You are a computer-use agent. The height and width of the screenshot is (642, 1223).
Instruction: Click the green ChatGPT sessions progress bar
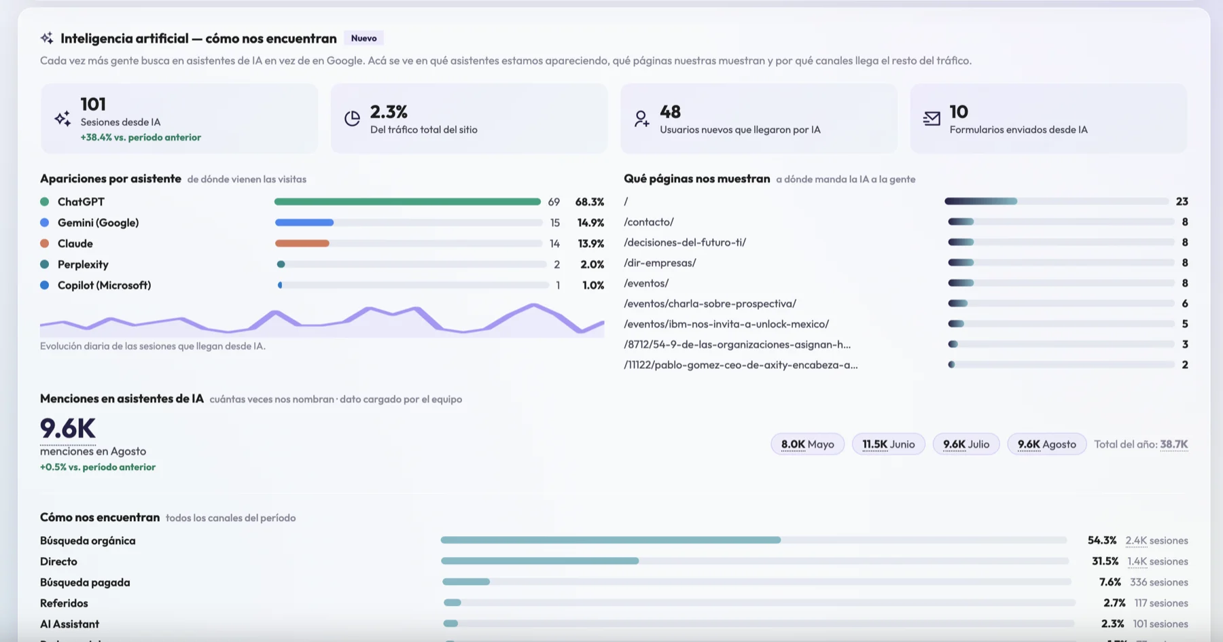pos(408,202)
